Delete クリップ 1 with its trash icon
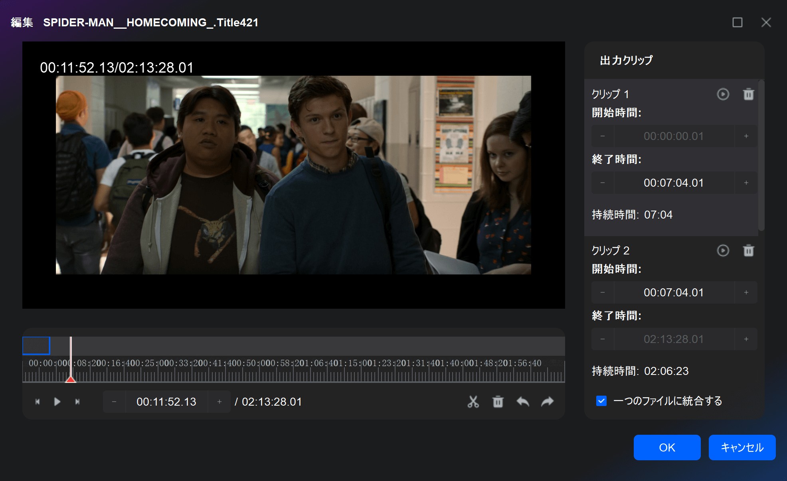Screen dimensions: 787x481 tap(749, 94)
